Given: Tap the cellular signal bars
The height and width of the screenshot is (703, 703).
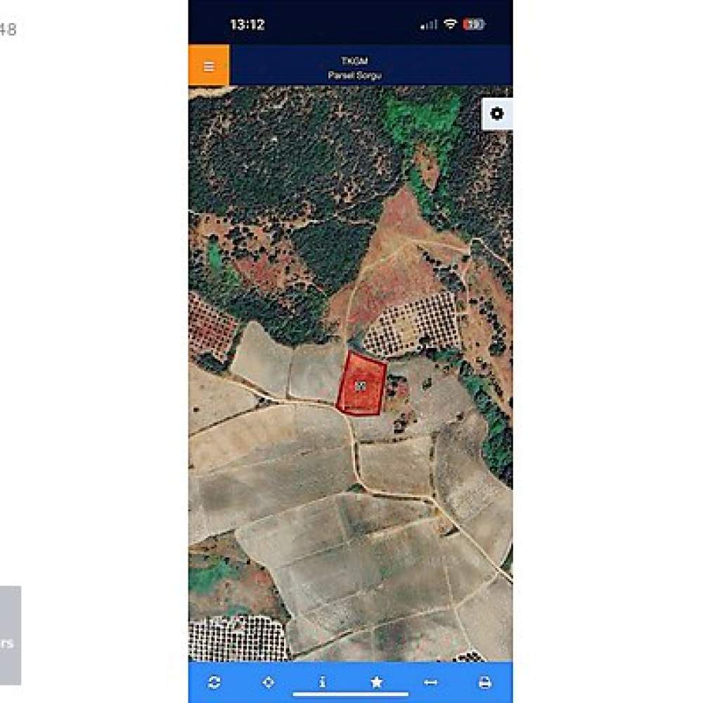Looking at the screenshot, I should click(428, 25).
